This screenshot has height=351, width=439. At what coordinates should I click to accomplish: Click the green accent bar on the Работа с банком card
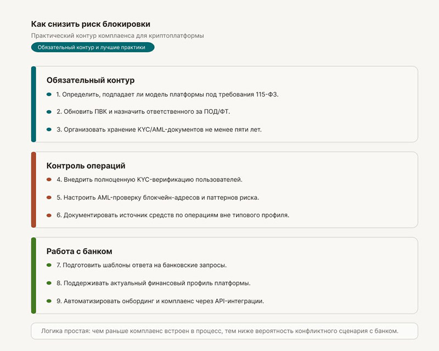point(33,275)
